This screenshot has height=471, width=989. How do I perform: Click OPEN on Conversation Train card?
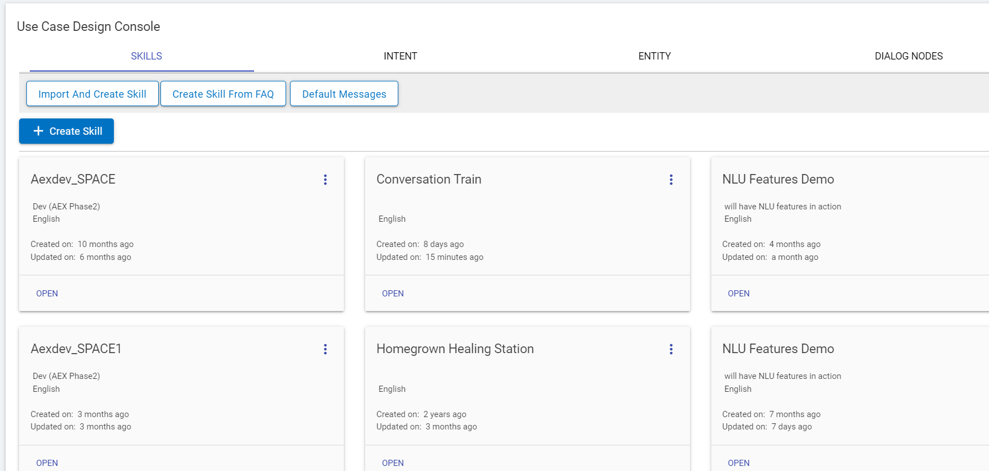(393, 294)
